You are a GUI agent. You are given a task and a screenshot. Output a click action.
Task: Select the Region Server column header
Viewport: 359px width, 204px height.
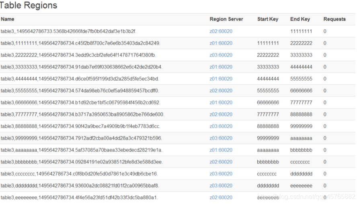pyautogui.click(x=226, y=19)
